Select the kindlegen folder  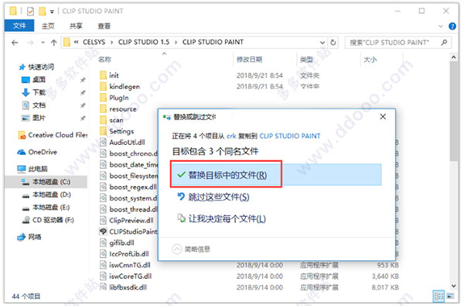tap(120, 87)
